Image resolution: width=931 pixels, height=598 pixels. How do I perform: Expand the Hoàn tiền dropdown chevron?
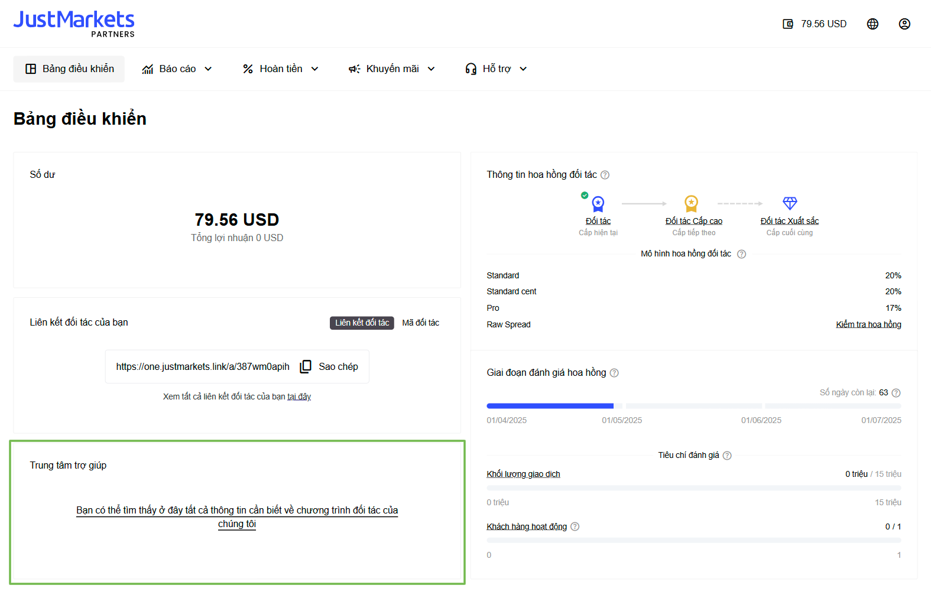(x=314, y=69)
